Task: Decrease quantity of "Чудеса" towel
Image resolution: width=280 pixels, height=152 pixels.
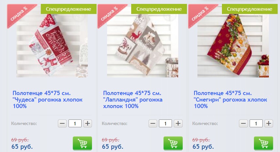Action: coord(62,123)
